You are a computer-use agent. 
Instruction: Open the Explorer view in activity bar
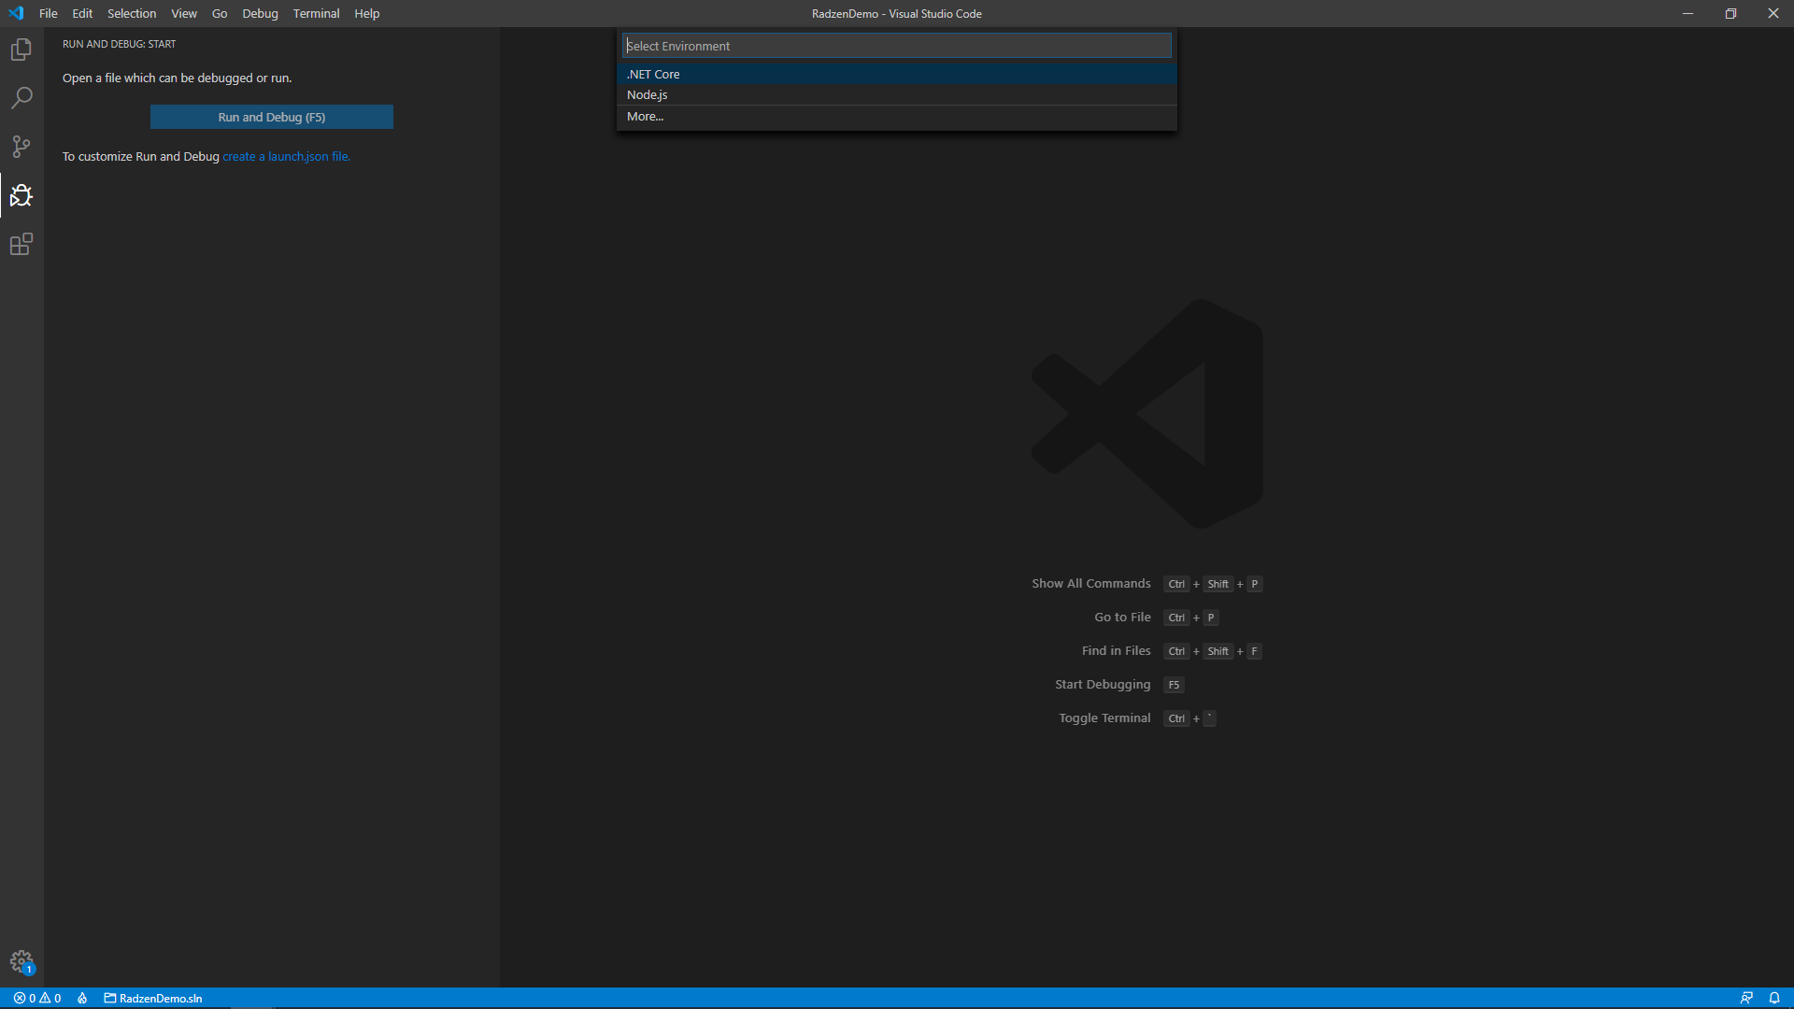(x=21, y=50)
